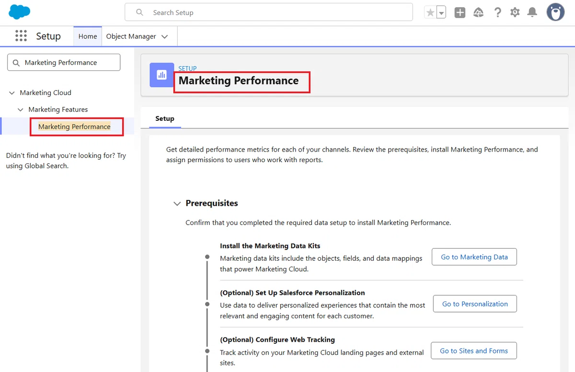Open the Favorites list dropdown arrow
Screen dimensions: 575x372
(441, 12)
